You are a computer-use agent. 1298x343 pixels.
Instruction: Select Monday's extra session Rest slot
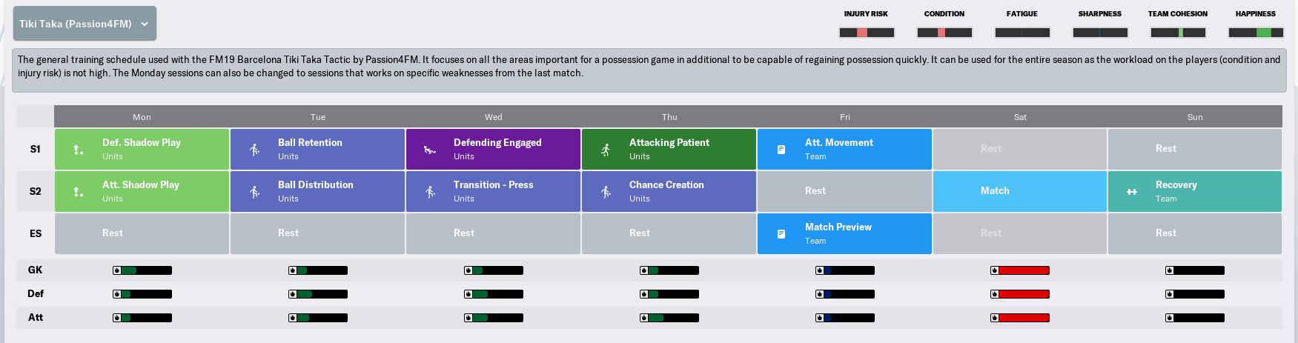point(142,233)
